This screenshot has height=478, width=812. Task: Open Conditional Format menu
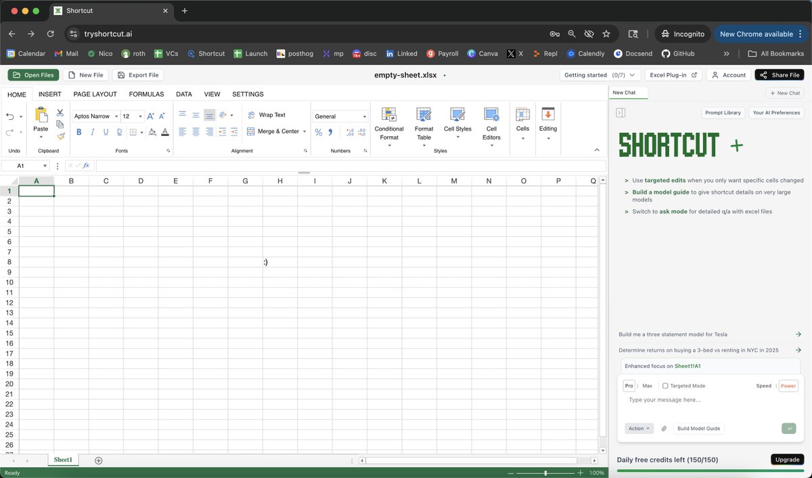click(389, 126)
